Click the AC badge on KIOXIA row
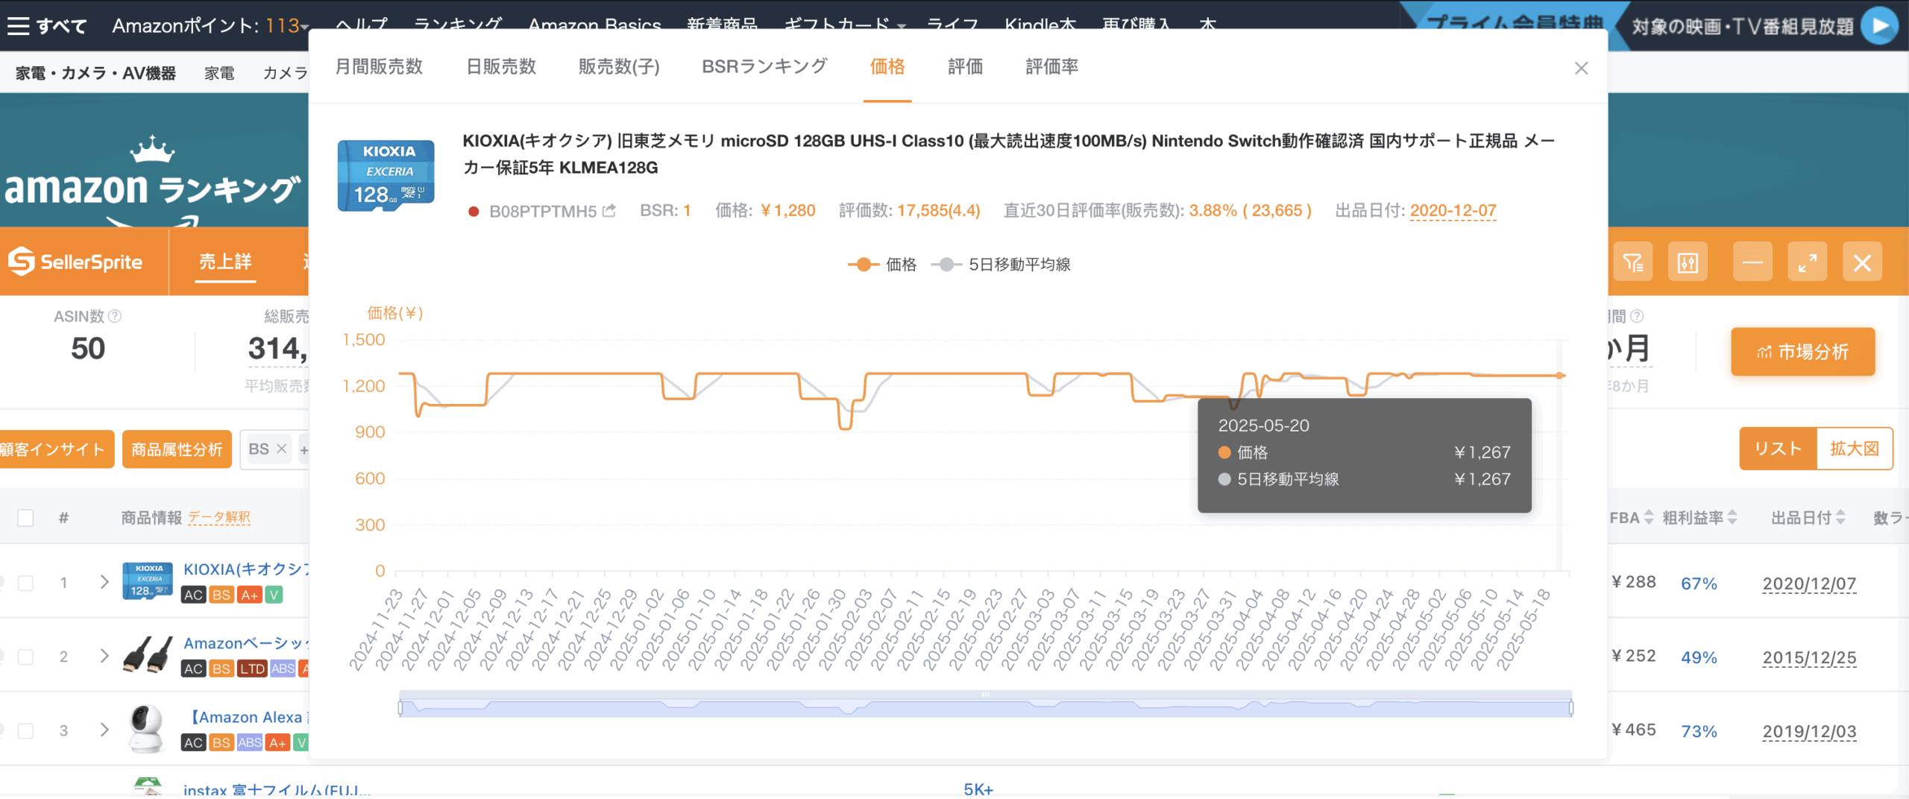Screen dimensions: 1909x799 click(194, 595)
